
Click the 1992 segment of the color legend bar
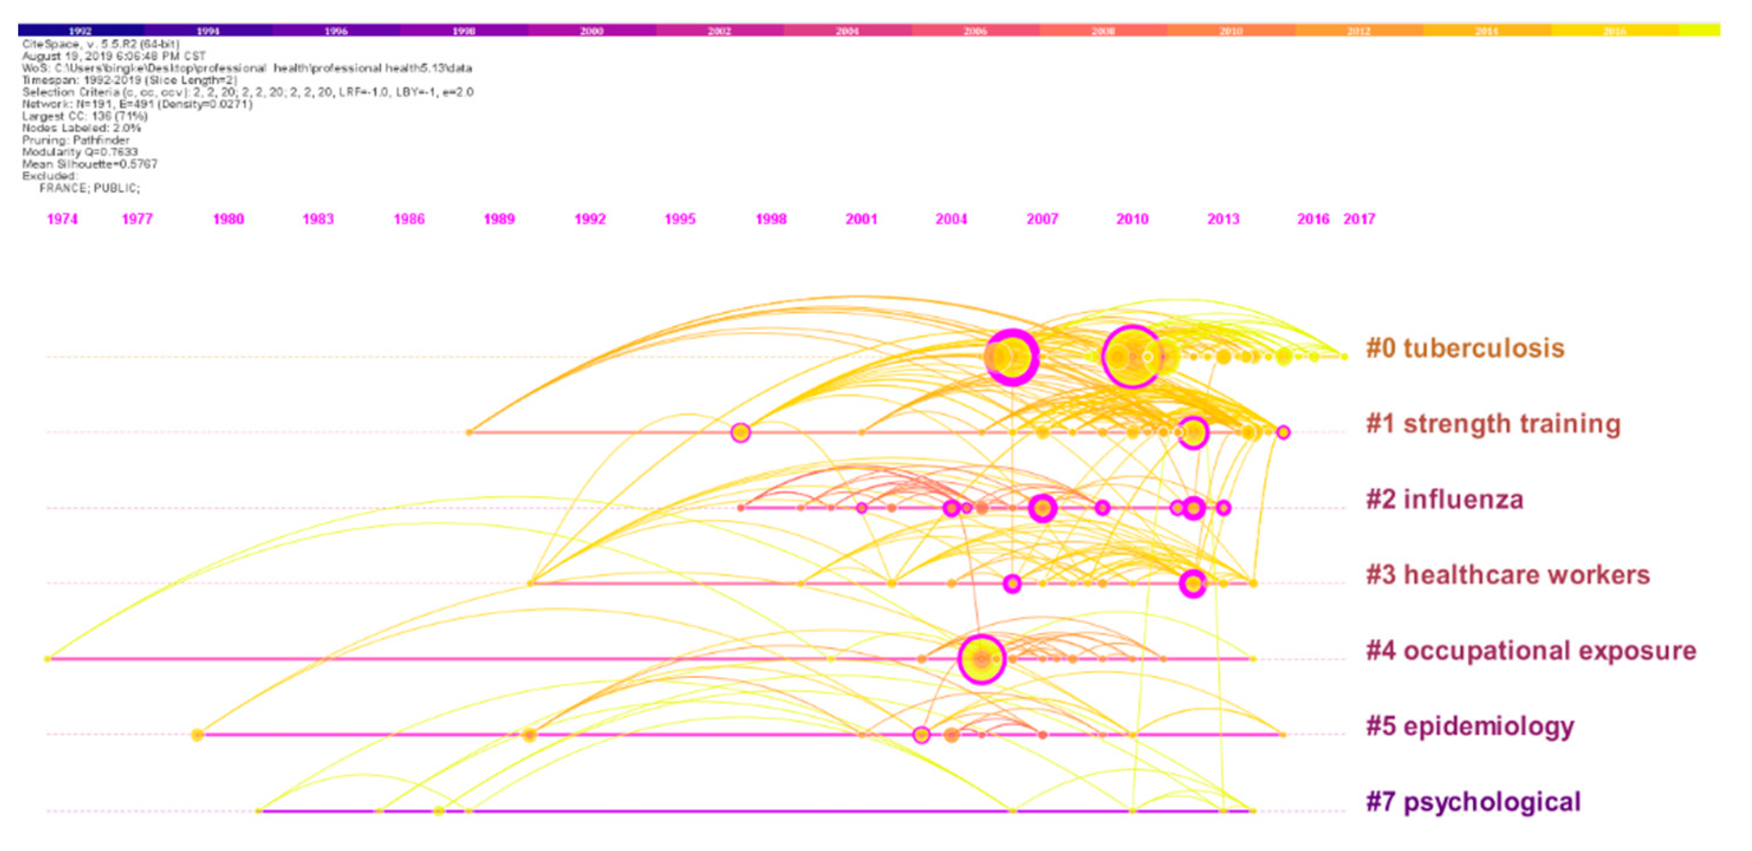coord(80,31)
